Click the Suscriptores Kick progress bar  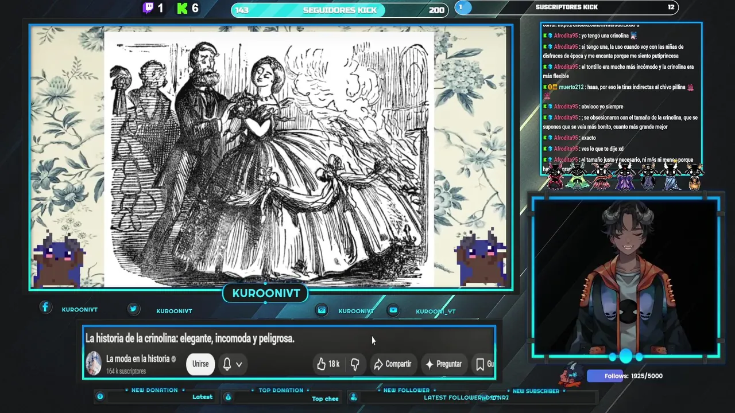point(567,7)
